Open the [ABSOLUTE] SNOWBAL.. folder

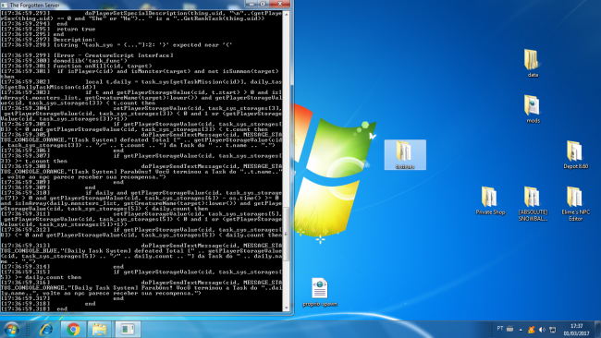coord(533,204)
